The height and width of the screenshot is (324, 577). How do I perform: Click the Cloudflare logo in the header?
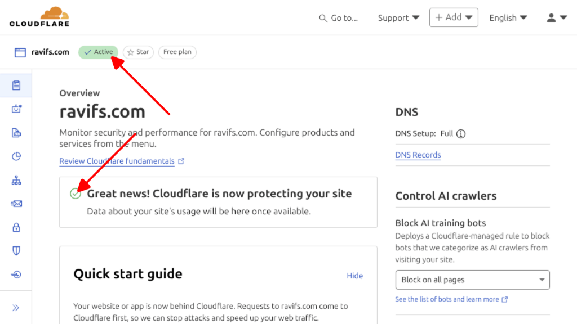click(39, 16)
